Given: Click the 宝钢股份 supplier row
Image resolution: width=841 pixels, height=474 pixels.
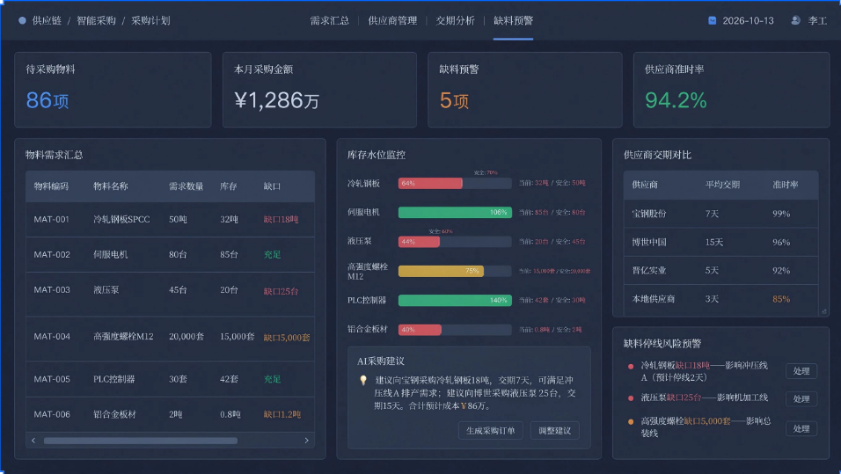Looking at the screenshot, I should pyautogui.click(x=720, y=214).
